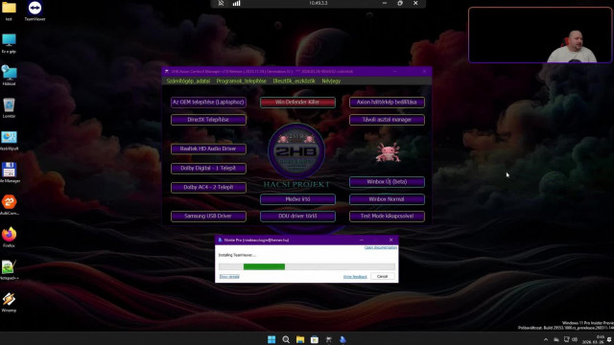614x345 pixels.
Task: Open the Vezérlőpult control panel icon
Action: pyautogui.click(x=9, y=141)
